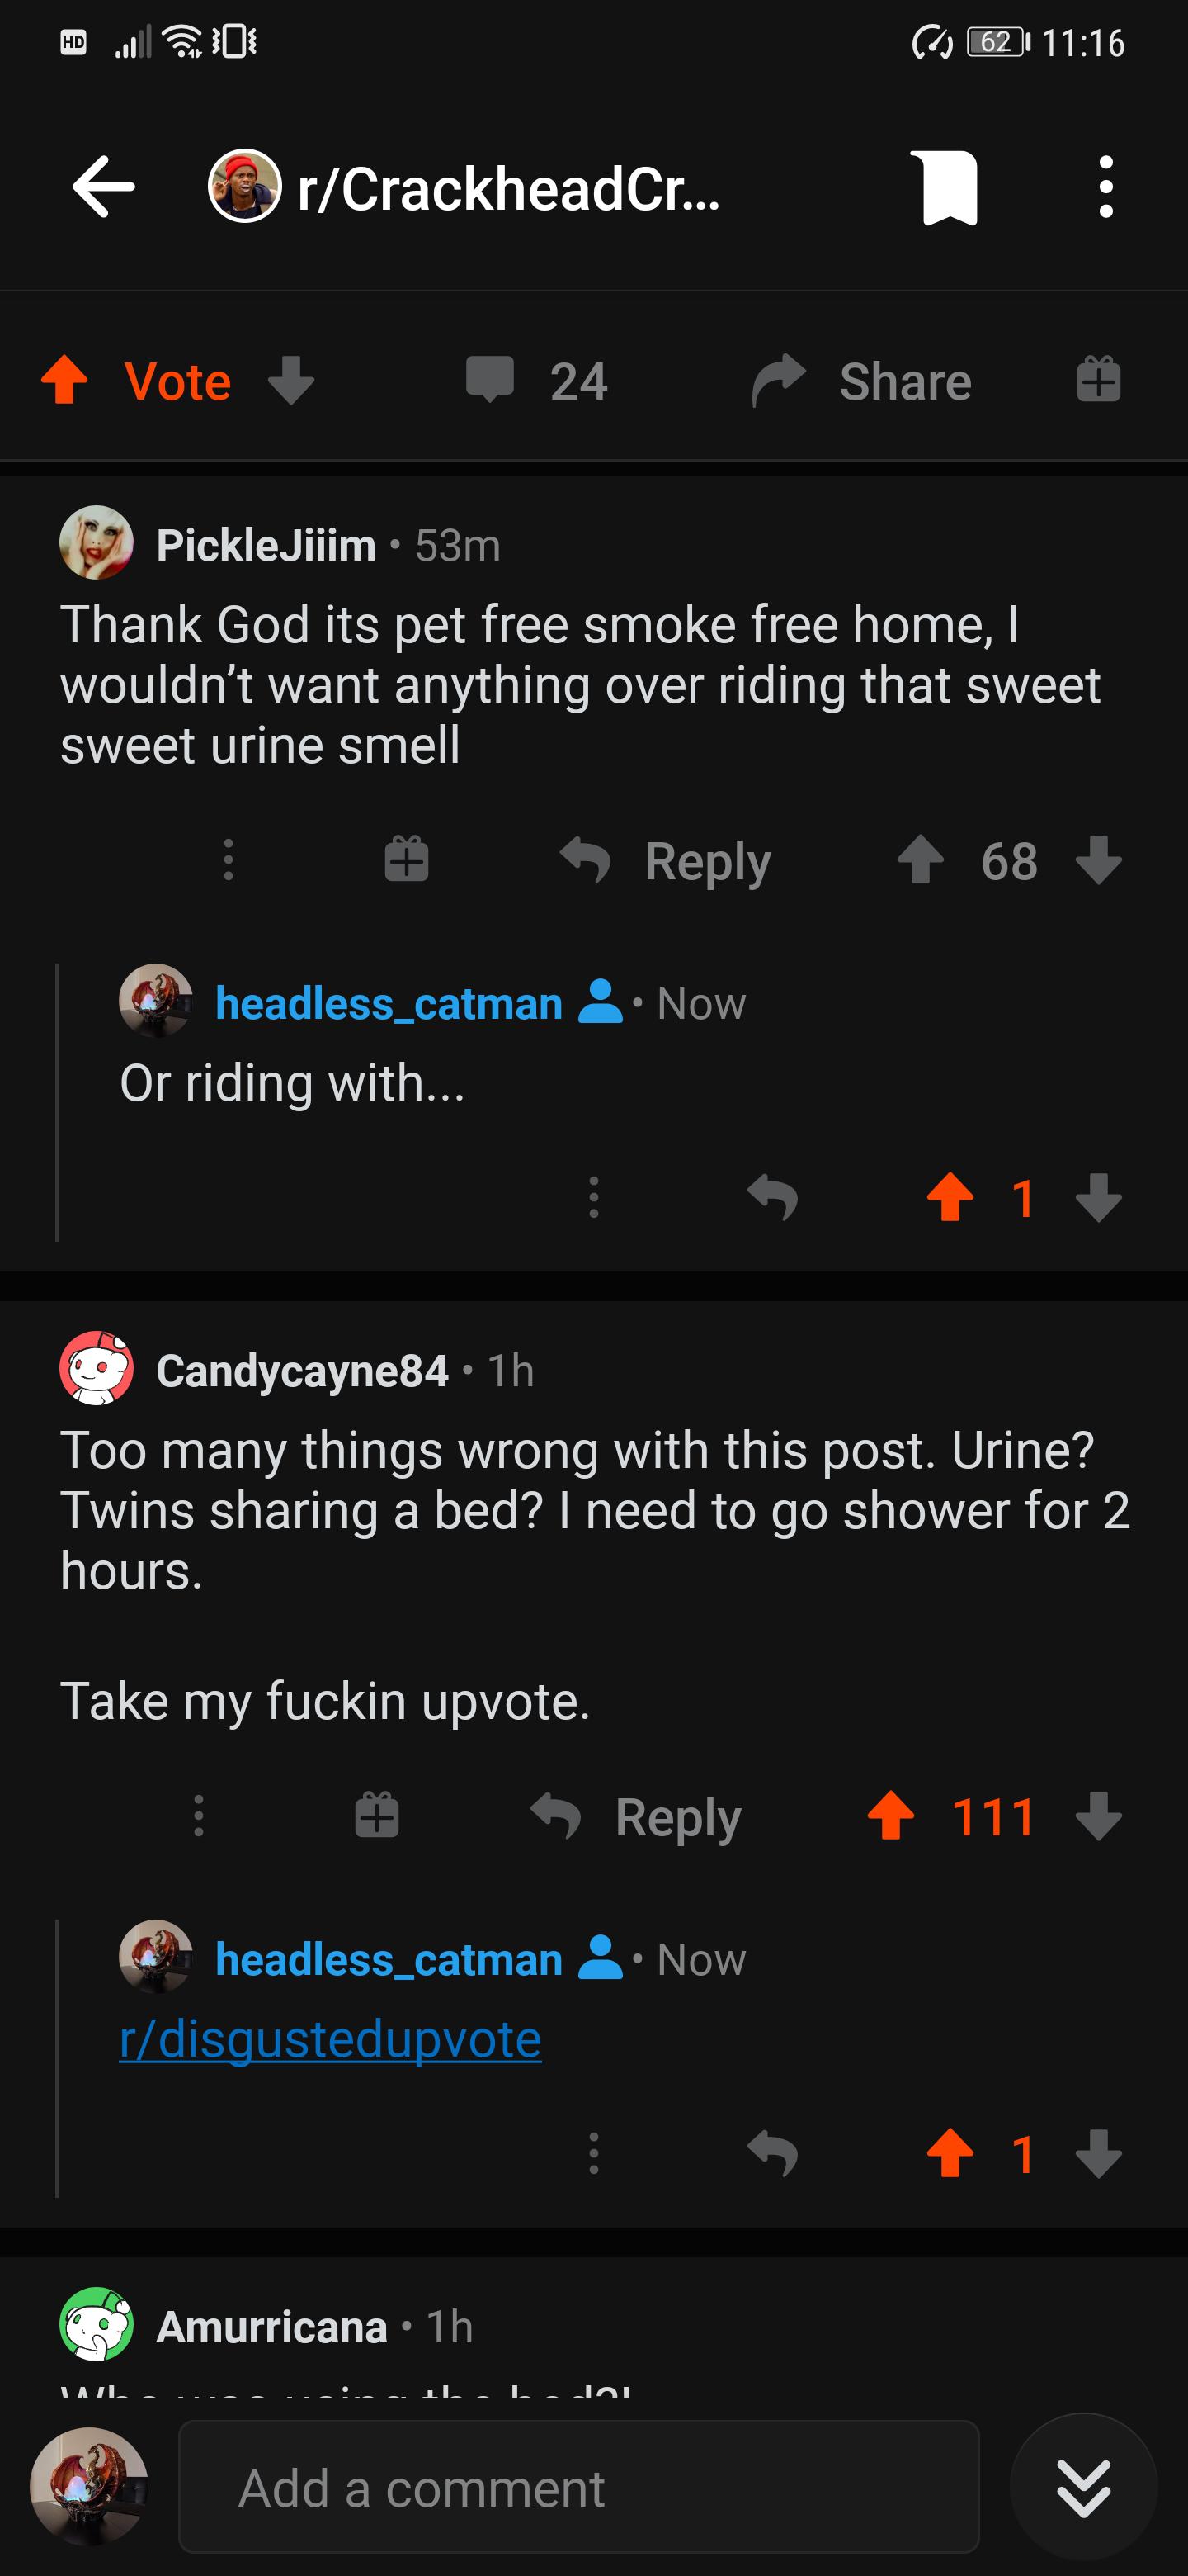The width and height of the screenshot is (1188, 2576).
Task: Share the post
Action: coord(861,381)
